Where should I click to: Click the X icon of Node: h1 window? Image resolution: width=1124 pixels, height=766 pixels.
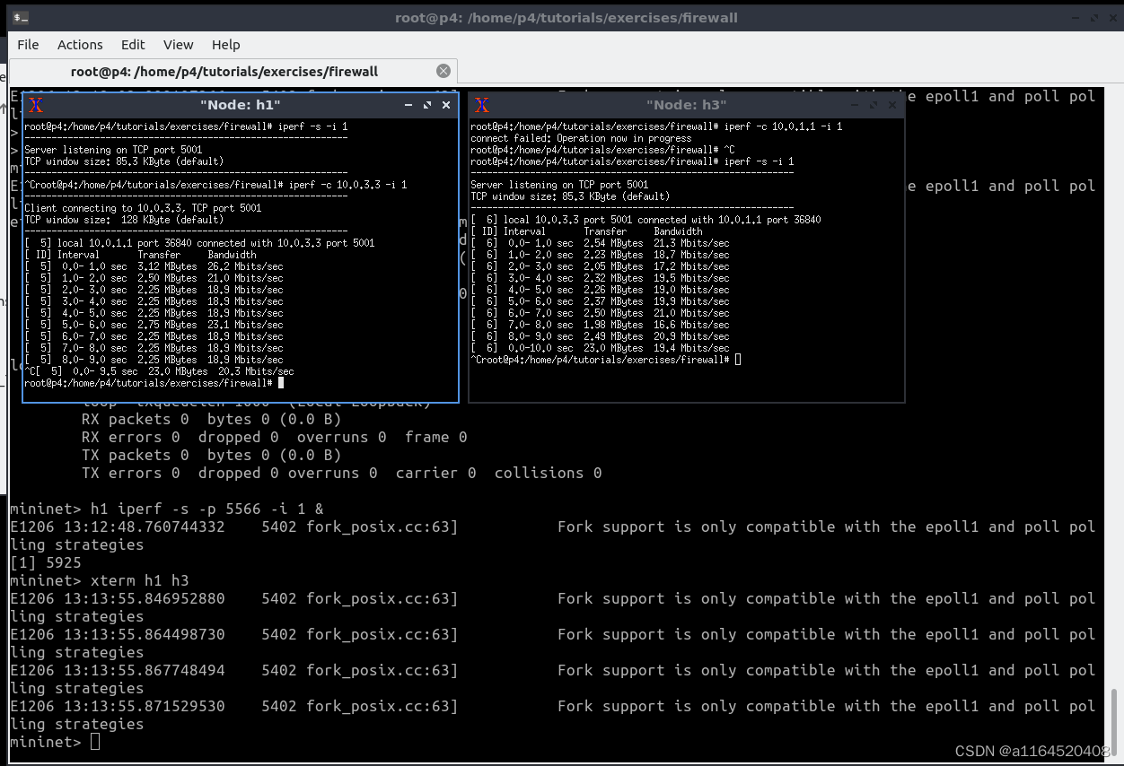tap(36, 105)
